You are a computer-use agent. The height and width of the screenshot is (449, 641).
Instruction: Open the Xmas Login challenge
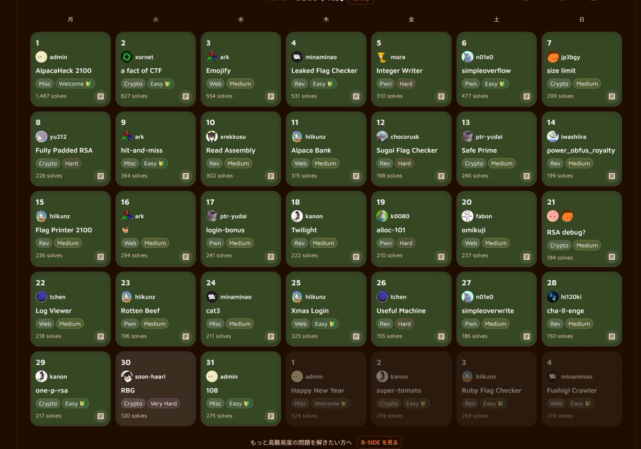pyautogui.click(x=310, y=311)
